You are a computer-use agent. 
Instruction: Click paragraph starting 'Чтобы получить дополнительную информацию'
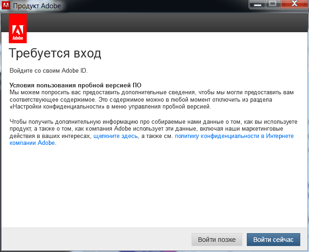[x=153, y=132]
